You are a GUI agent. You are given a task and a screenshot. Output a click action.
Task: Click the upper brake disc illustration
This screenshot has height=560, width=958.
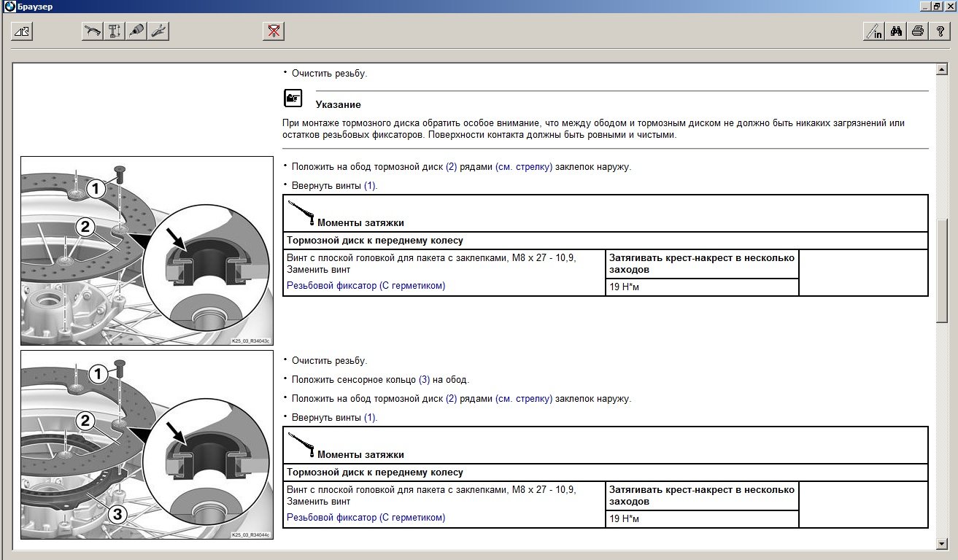pos(147,251)
